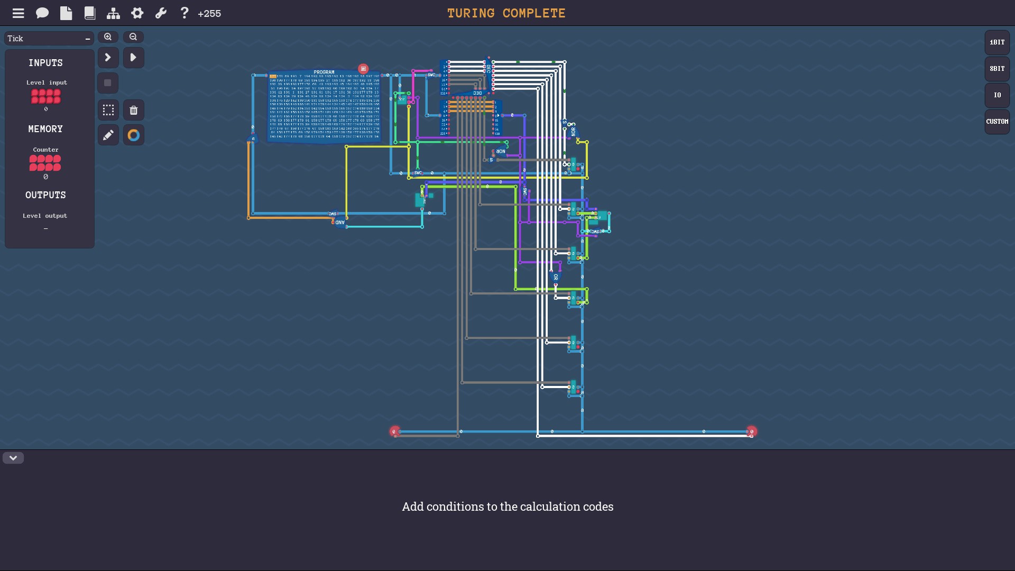The image size is (1015, 571).
Task: Advance simulation one step forward
Action: [x=108, y=57]
